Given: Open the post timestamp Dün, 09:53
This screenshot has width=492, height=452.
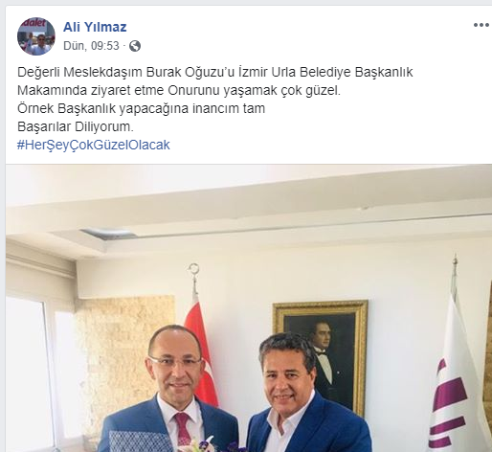Looking at the screenshot, I should [91, 46].
